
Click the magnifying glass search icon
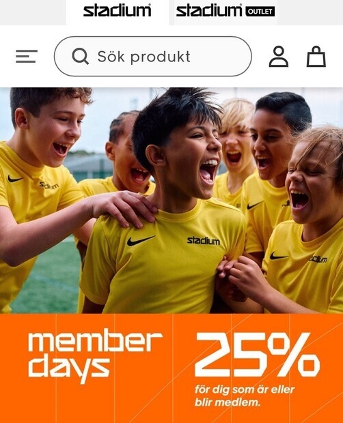tap(80, 56)
